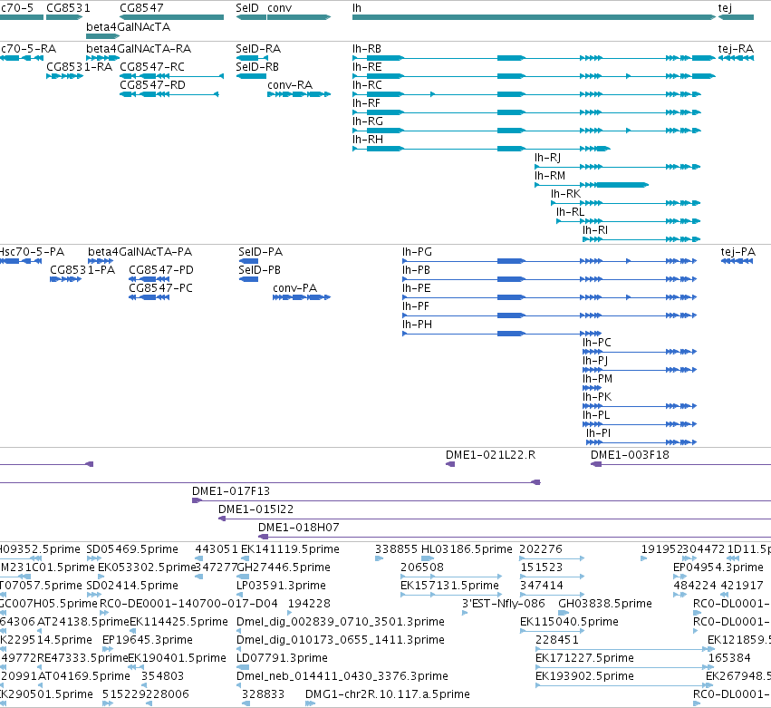Select protein Ih-PL label
771x708 pixels.
pos(596,415)
